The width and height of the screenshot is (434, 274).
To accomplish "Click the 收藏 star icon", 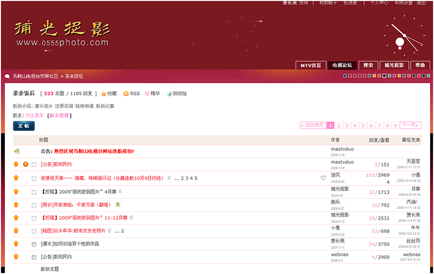I will (104, 94).
